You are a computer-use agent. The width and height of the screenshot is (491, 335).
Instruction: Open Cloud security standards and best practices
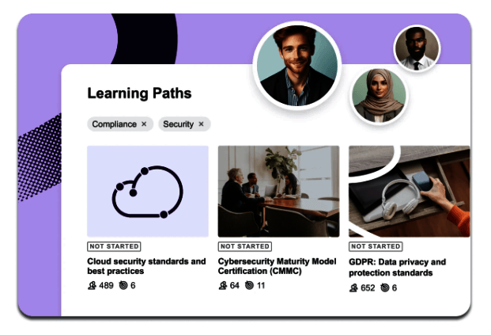click(146, 266)
